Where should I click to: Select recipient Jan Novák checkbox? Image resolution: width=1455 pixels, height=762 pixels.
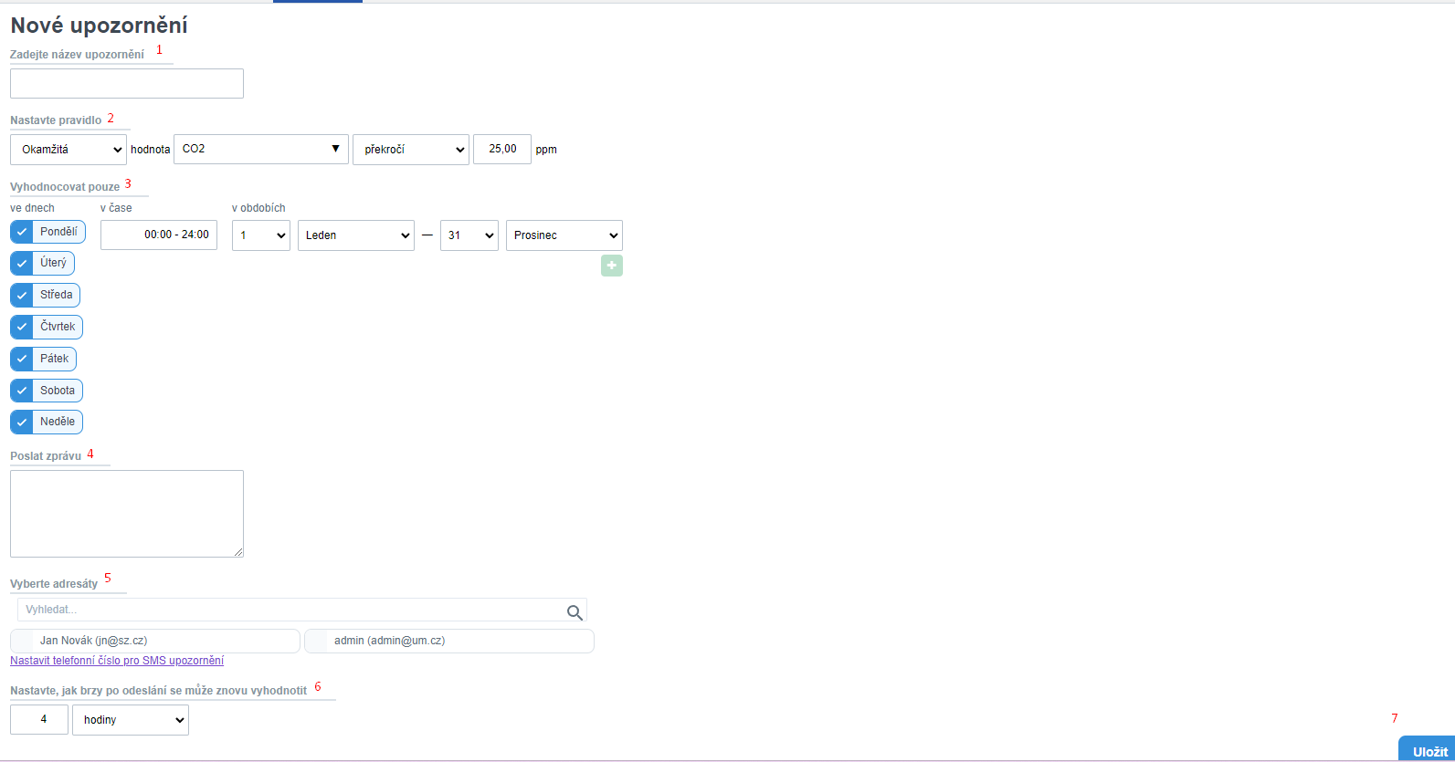(23, 642)
